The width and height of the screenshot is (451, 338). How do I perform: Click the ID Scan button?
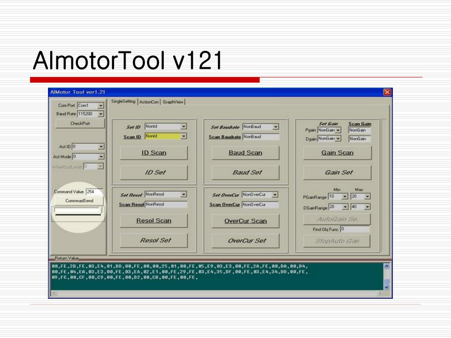(154, 153)
